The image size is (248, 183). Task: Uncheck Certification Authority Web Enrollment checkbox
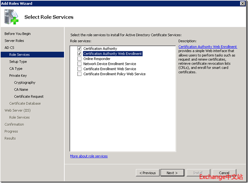[79, 53]
